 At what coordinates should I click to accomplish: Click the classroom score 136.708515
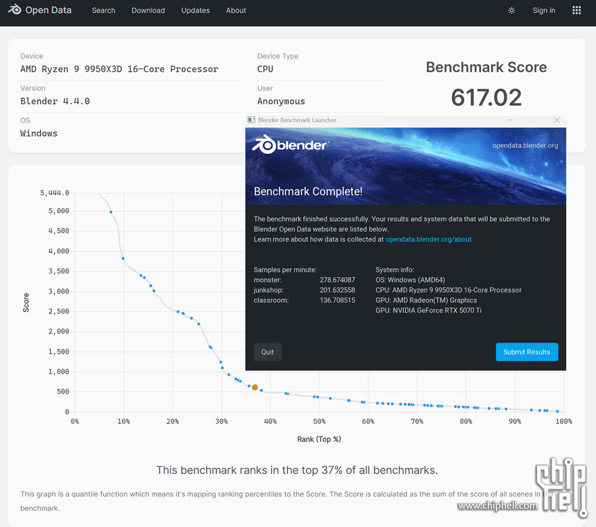click(x=337, y=300)
